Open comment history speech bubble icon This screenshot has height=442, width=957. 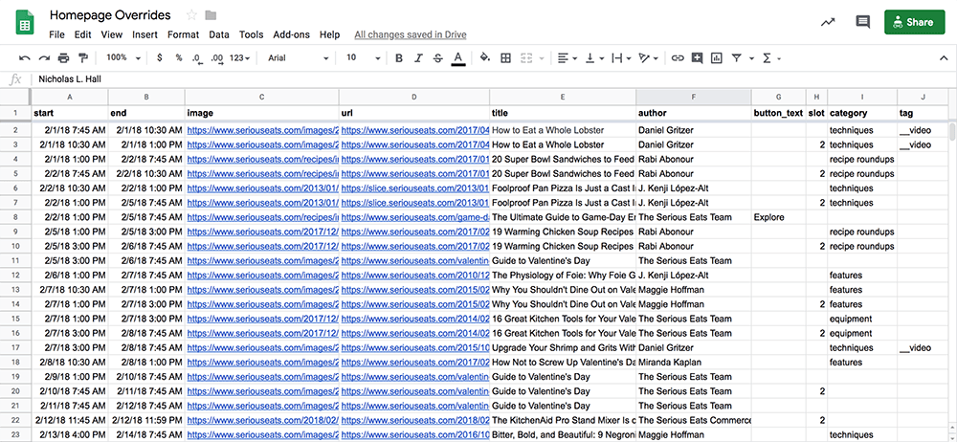click(862, 23)
